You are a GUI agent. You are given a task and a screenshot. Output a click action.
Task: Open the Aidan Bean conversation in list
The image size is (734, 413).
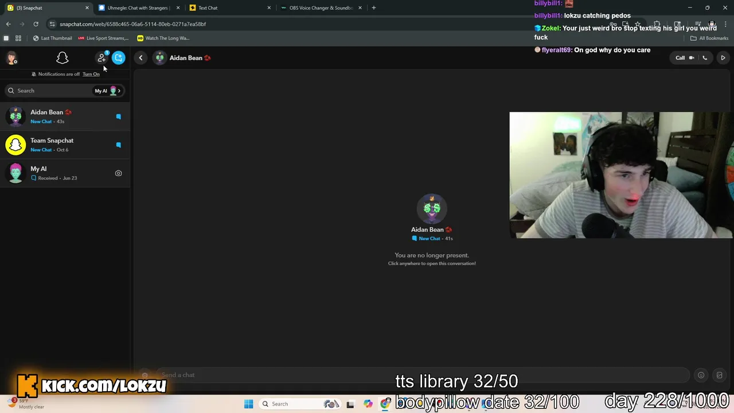point(65,116)
